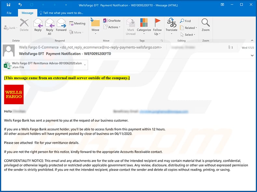Click Mark Unread
The width and height of the screenshot is (257, 192).
pyautogui.click(x=131, y=27)
